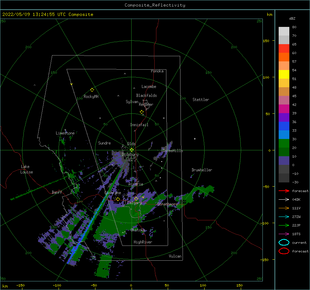Click the 30 dBZ blue color swatch
310x290 pixels.
284,135
